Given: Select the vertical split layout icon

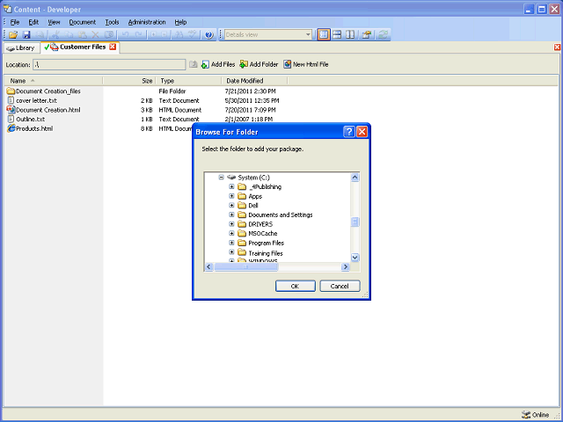Looking at the screenshot, I should (350, 35).
